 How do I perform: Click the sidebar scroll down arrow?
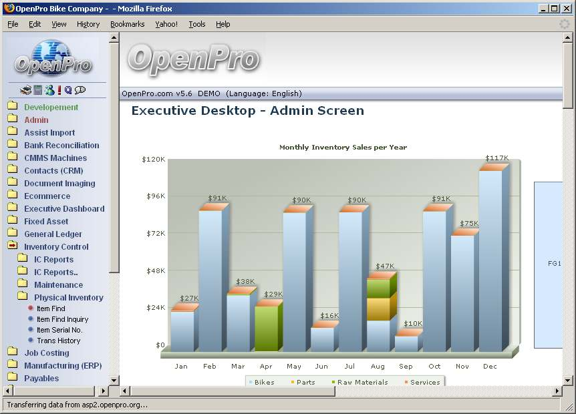(x=114, y=380)
